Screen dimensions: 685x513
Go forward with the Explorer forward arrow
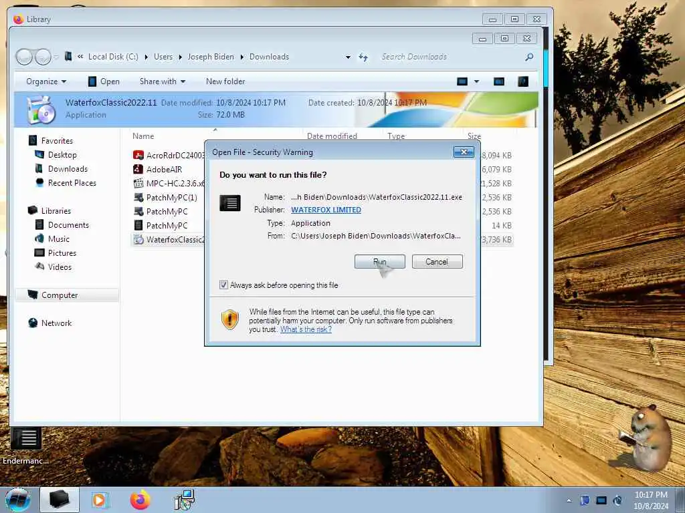(x=43, y=57)
